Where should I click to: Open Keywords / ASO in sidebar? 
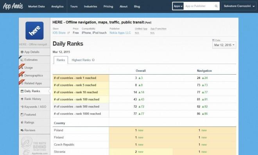(x=34, y=107)
